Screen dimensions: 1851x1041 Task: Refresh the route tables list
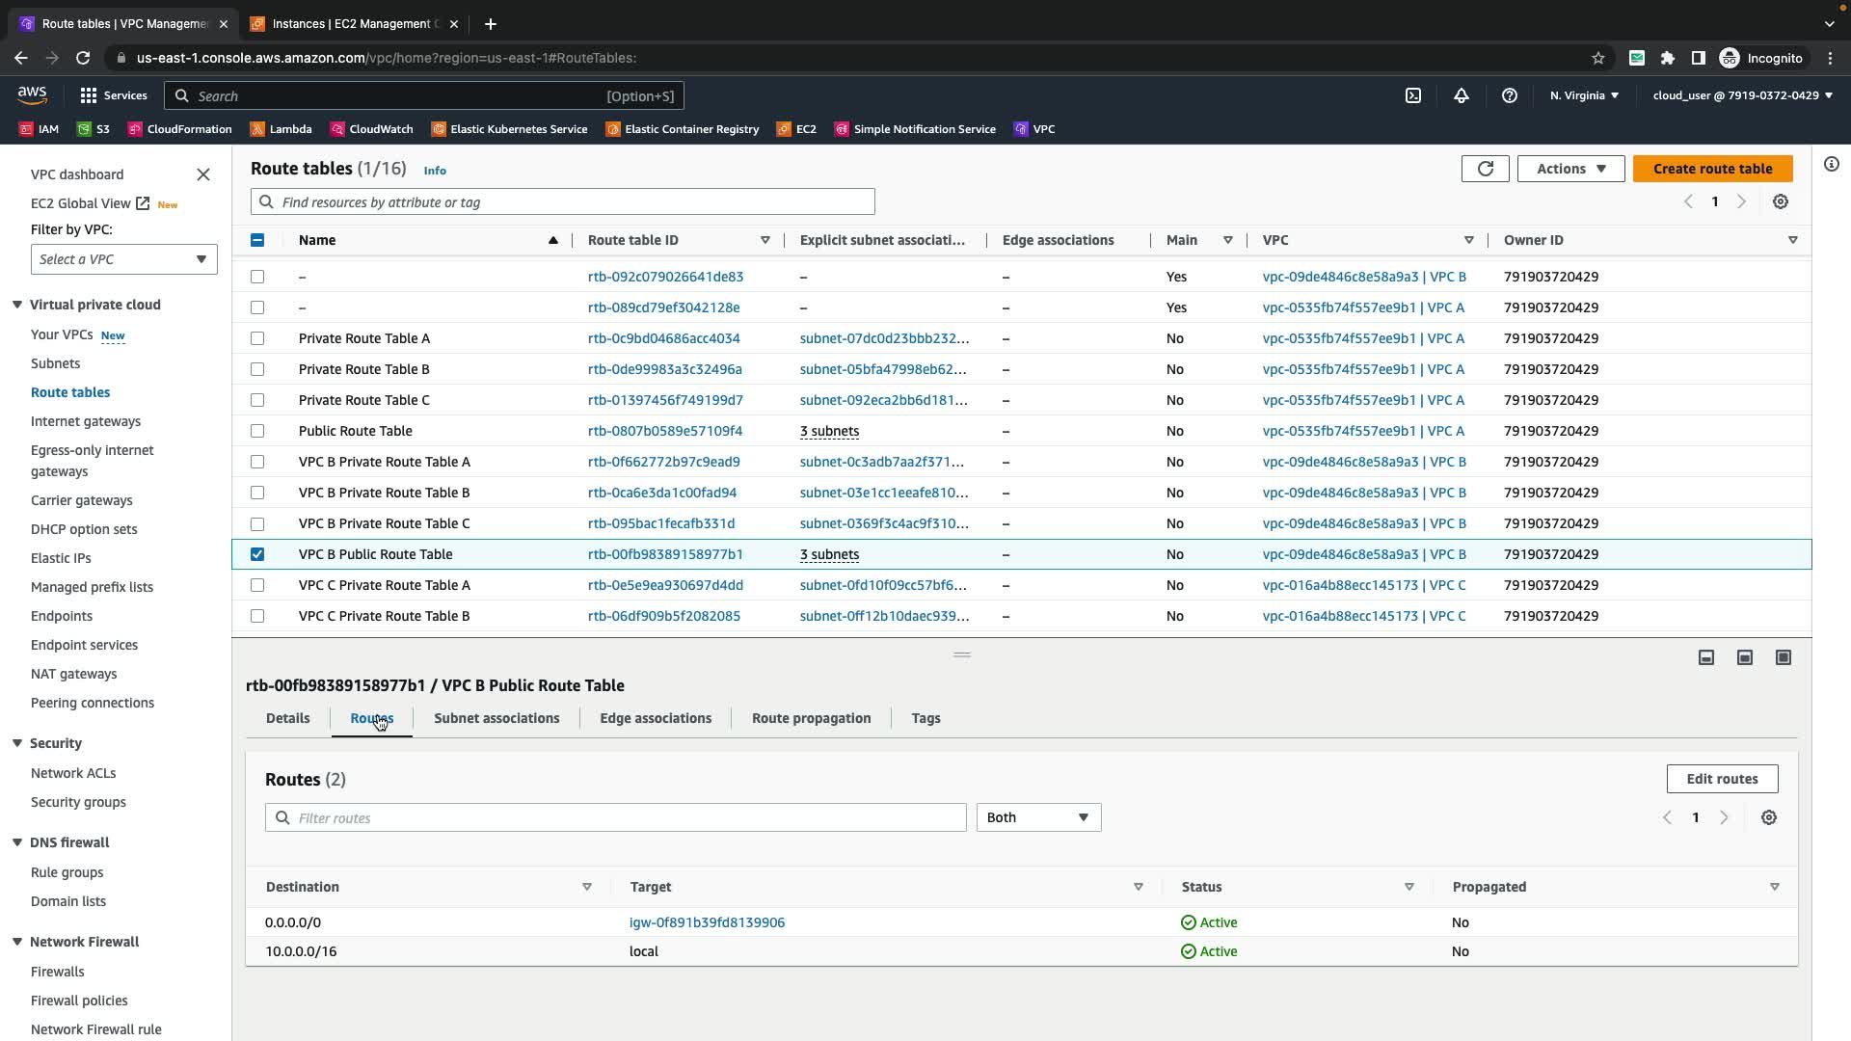point(1485,169)
